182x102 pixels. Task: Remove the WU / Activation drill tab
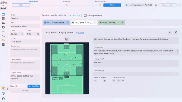67,23
